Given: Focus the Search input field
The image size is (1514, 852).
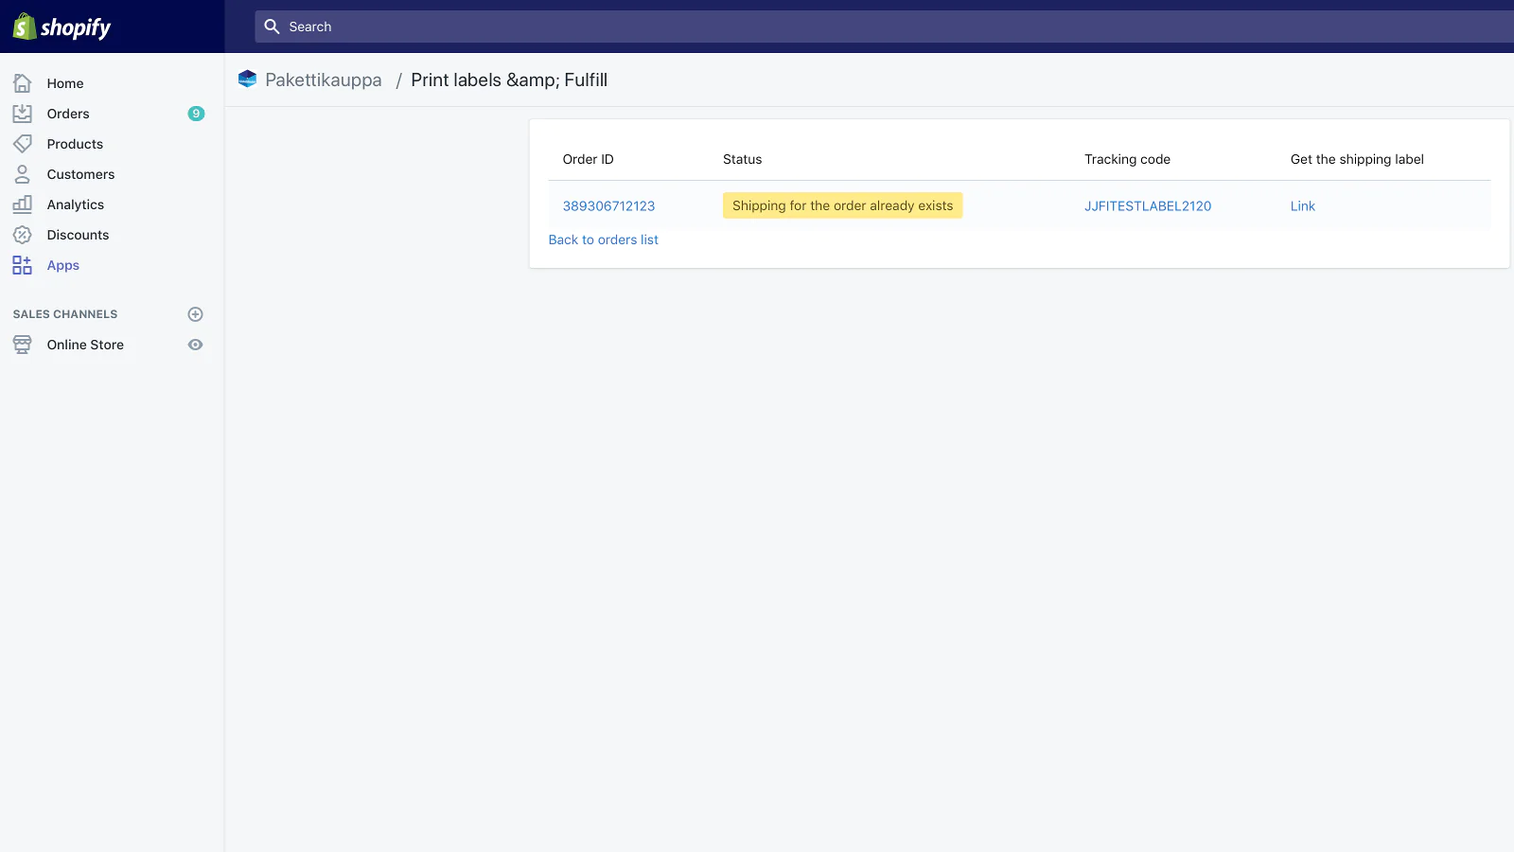Looking at the screenshot, I should 884,27.
